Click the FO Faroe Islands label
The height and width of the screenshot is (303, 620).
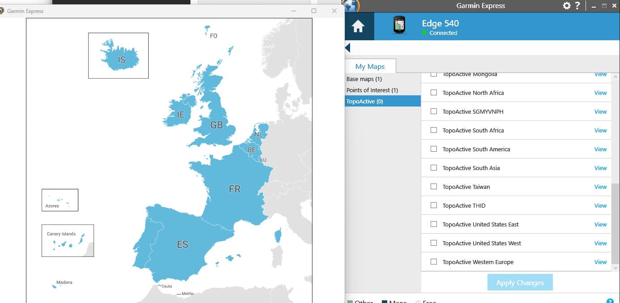click(x=214, y=36)
